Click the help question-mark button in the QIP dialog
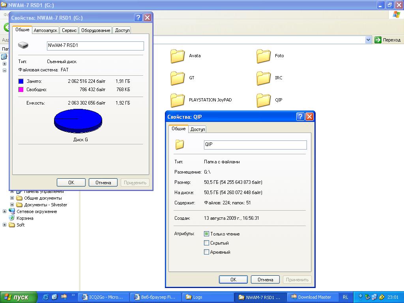 300,117
